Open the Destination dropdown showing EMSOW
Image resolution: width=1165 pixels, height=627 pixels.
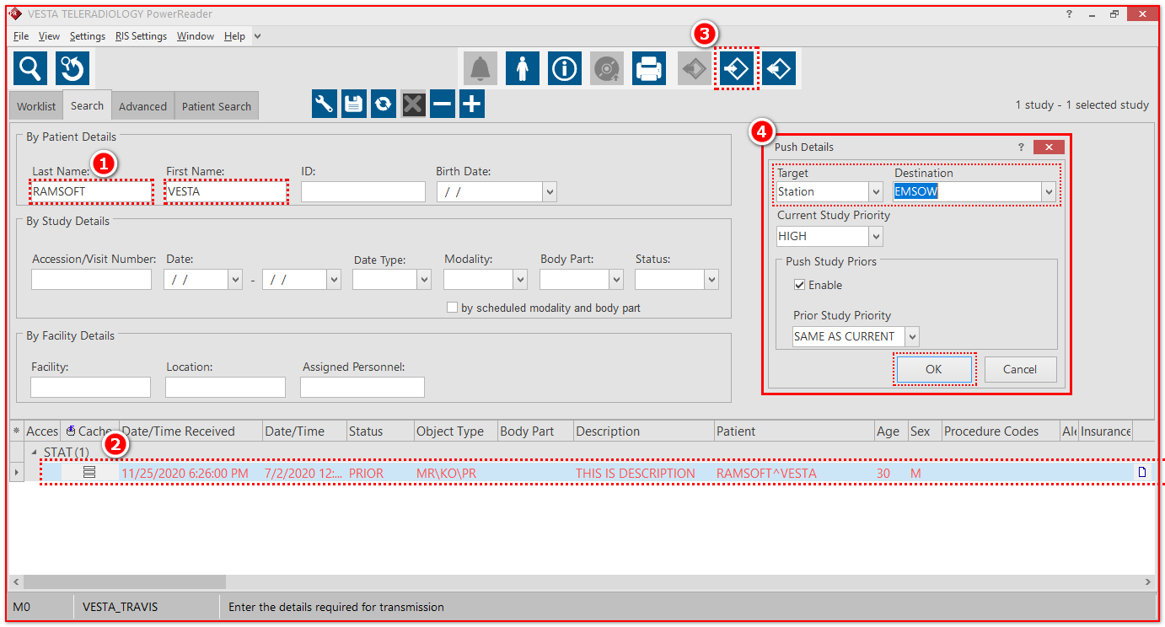coord(1049,192)
